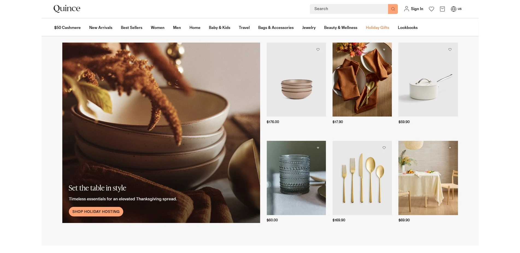
Task: Go to Best Sellers in navigation
Action: 131,28
